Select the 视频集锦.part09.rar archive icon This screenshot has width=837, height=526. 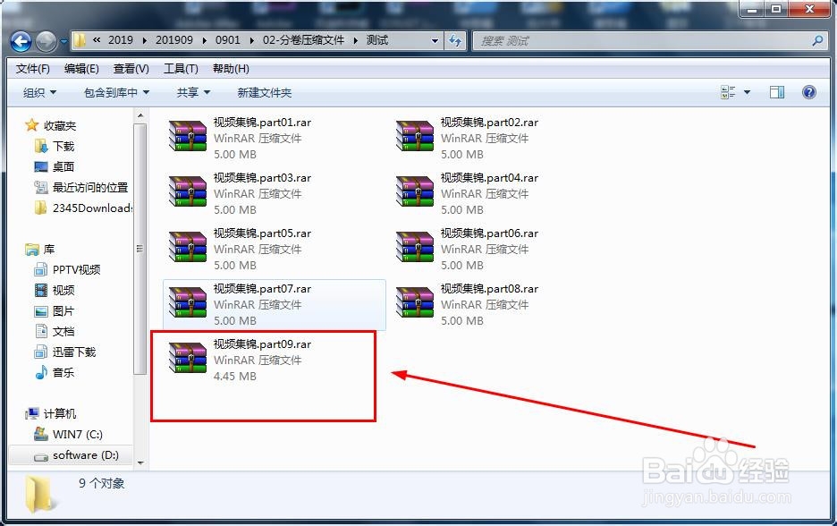pyautogui.click(x=188, y=359)
